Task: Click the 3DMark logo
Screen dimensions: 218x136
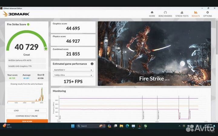Action: [16, 14]
